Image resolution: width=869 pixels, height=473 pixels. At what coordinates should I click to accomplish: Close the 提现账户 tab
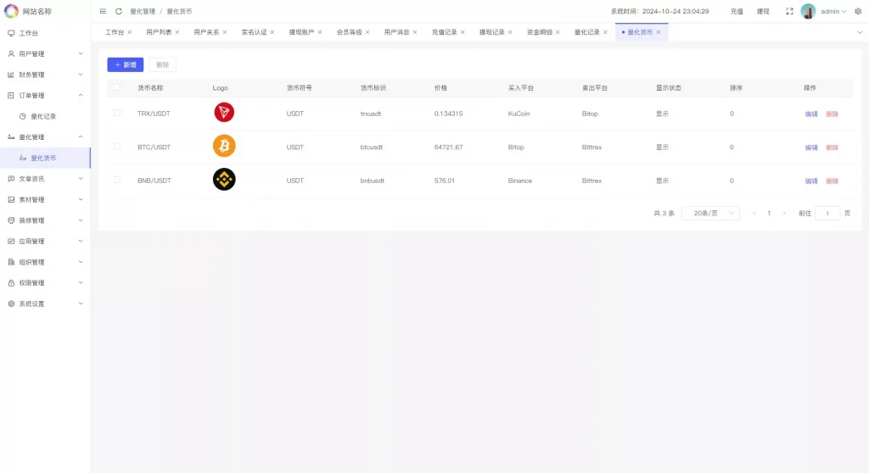click(x=320, y=32)
